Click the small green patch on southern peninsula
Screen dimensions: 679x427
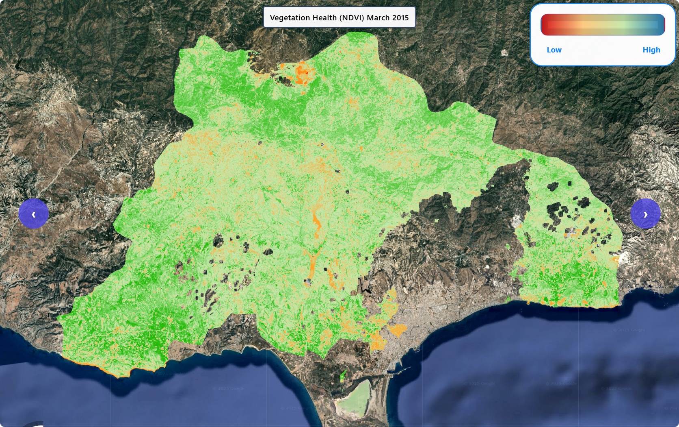tap(343, 375)
